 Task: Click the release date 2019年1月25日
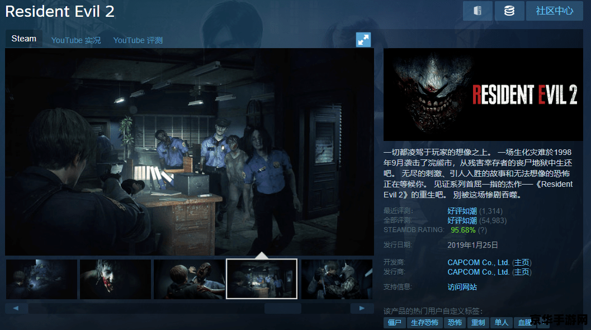click(x=472, y=245)
